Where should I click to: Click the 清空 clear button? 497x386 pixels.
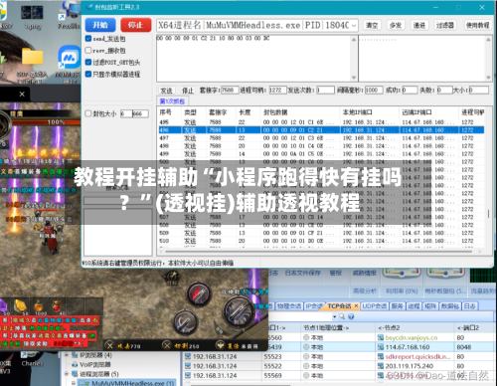tap(372, 25)
